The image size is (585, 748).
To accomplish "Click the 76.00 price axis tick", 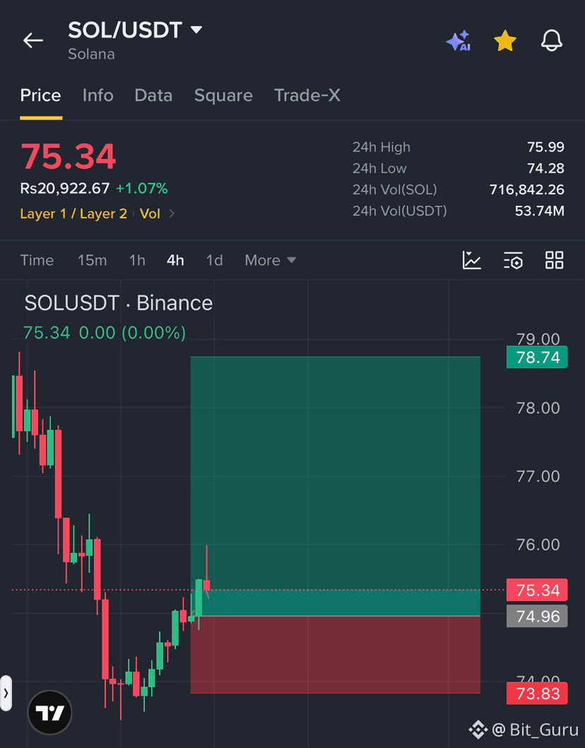I will click(538, 545).
